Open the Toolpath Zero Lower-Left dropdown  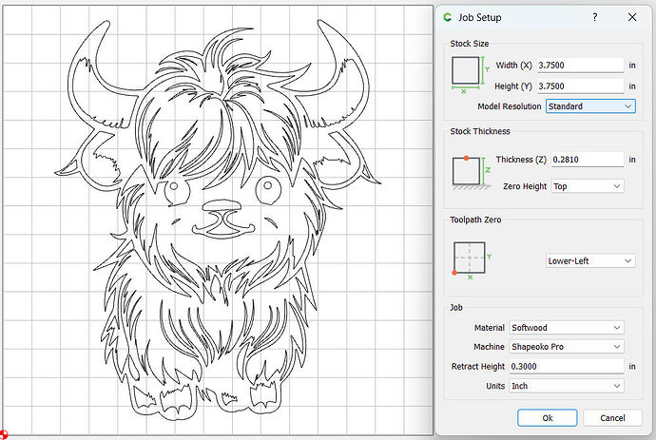pos(590,260)
